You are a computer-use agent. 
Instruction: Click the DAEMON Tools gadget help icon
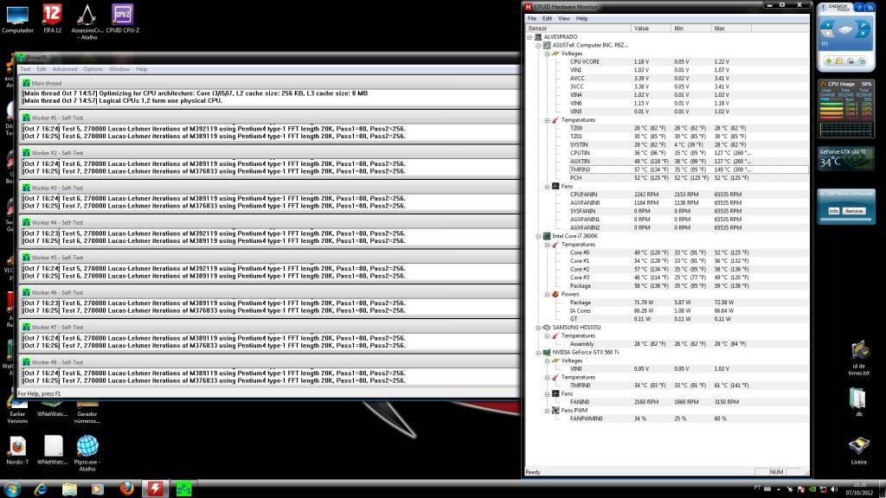pyautogui.click(x=859, y=7)
